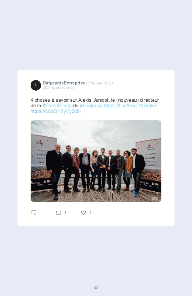The width and height of the screenshot is (192, 296).
Task: Open the DirigeantsEntreprise account name
Action: 64,83
